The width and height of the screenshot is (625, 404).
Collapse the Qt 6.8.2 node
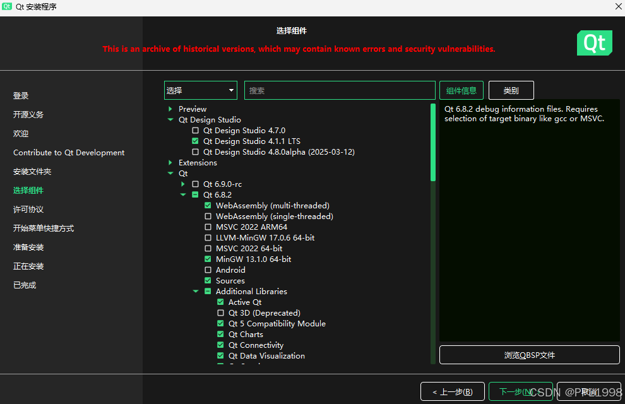(x=183, y=195)
